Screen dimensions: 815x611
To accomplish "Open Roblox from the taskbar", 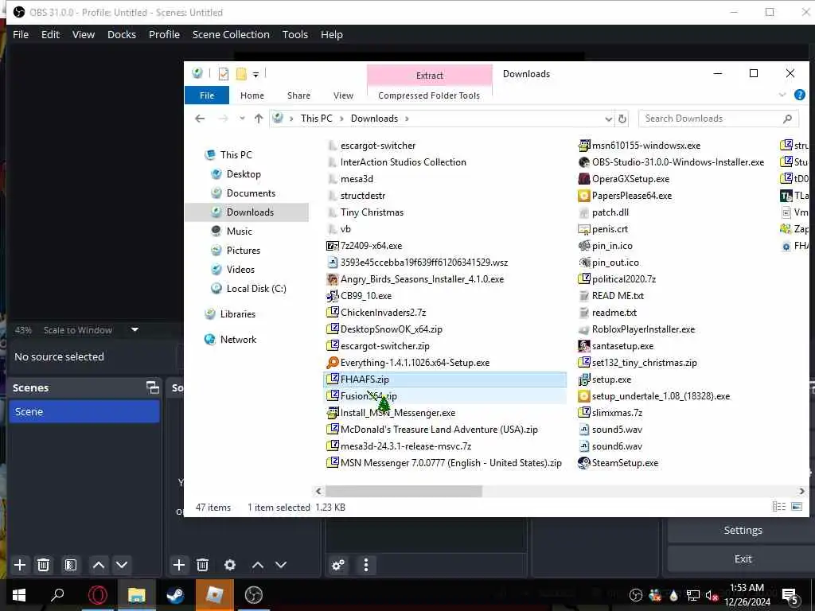I will [x=215, y=595].
